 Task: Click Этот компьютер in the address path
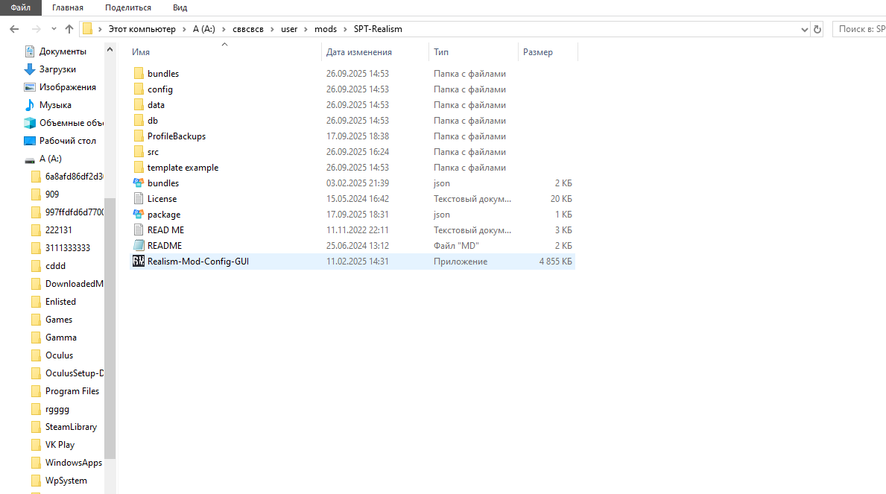click(x=142, y=29)
